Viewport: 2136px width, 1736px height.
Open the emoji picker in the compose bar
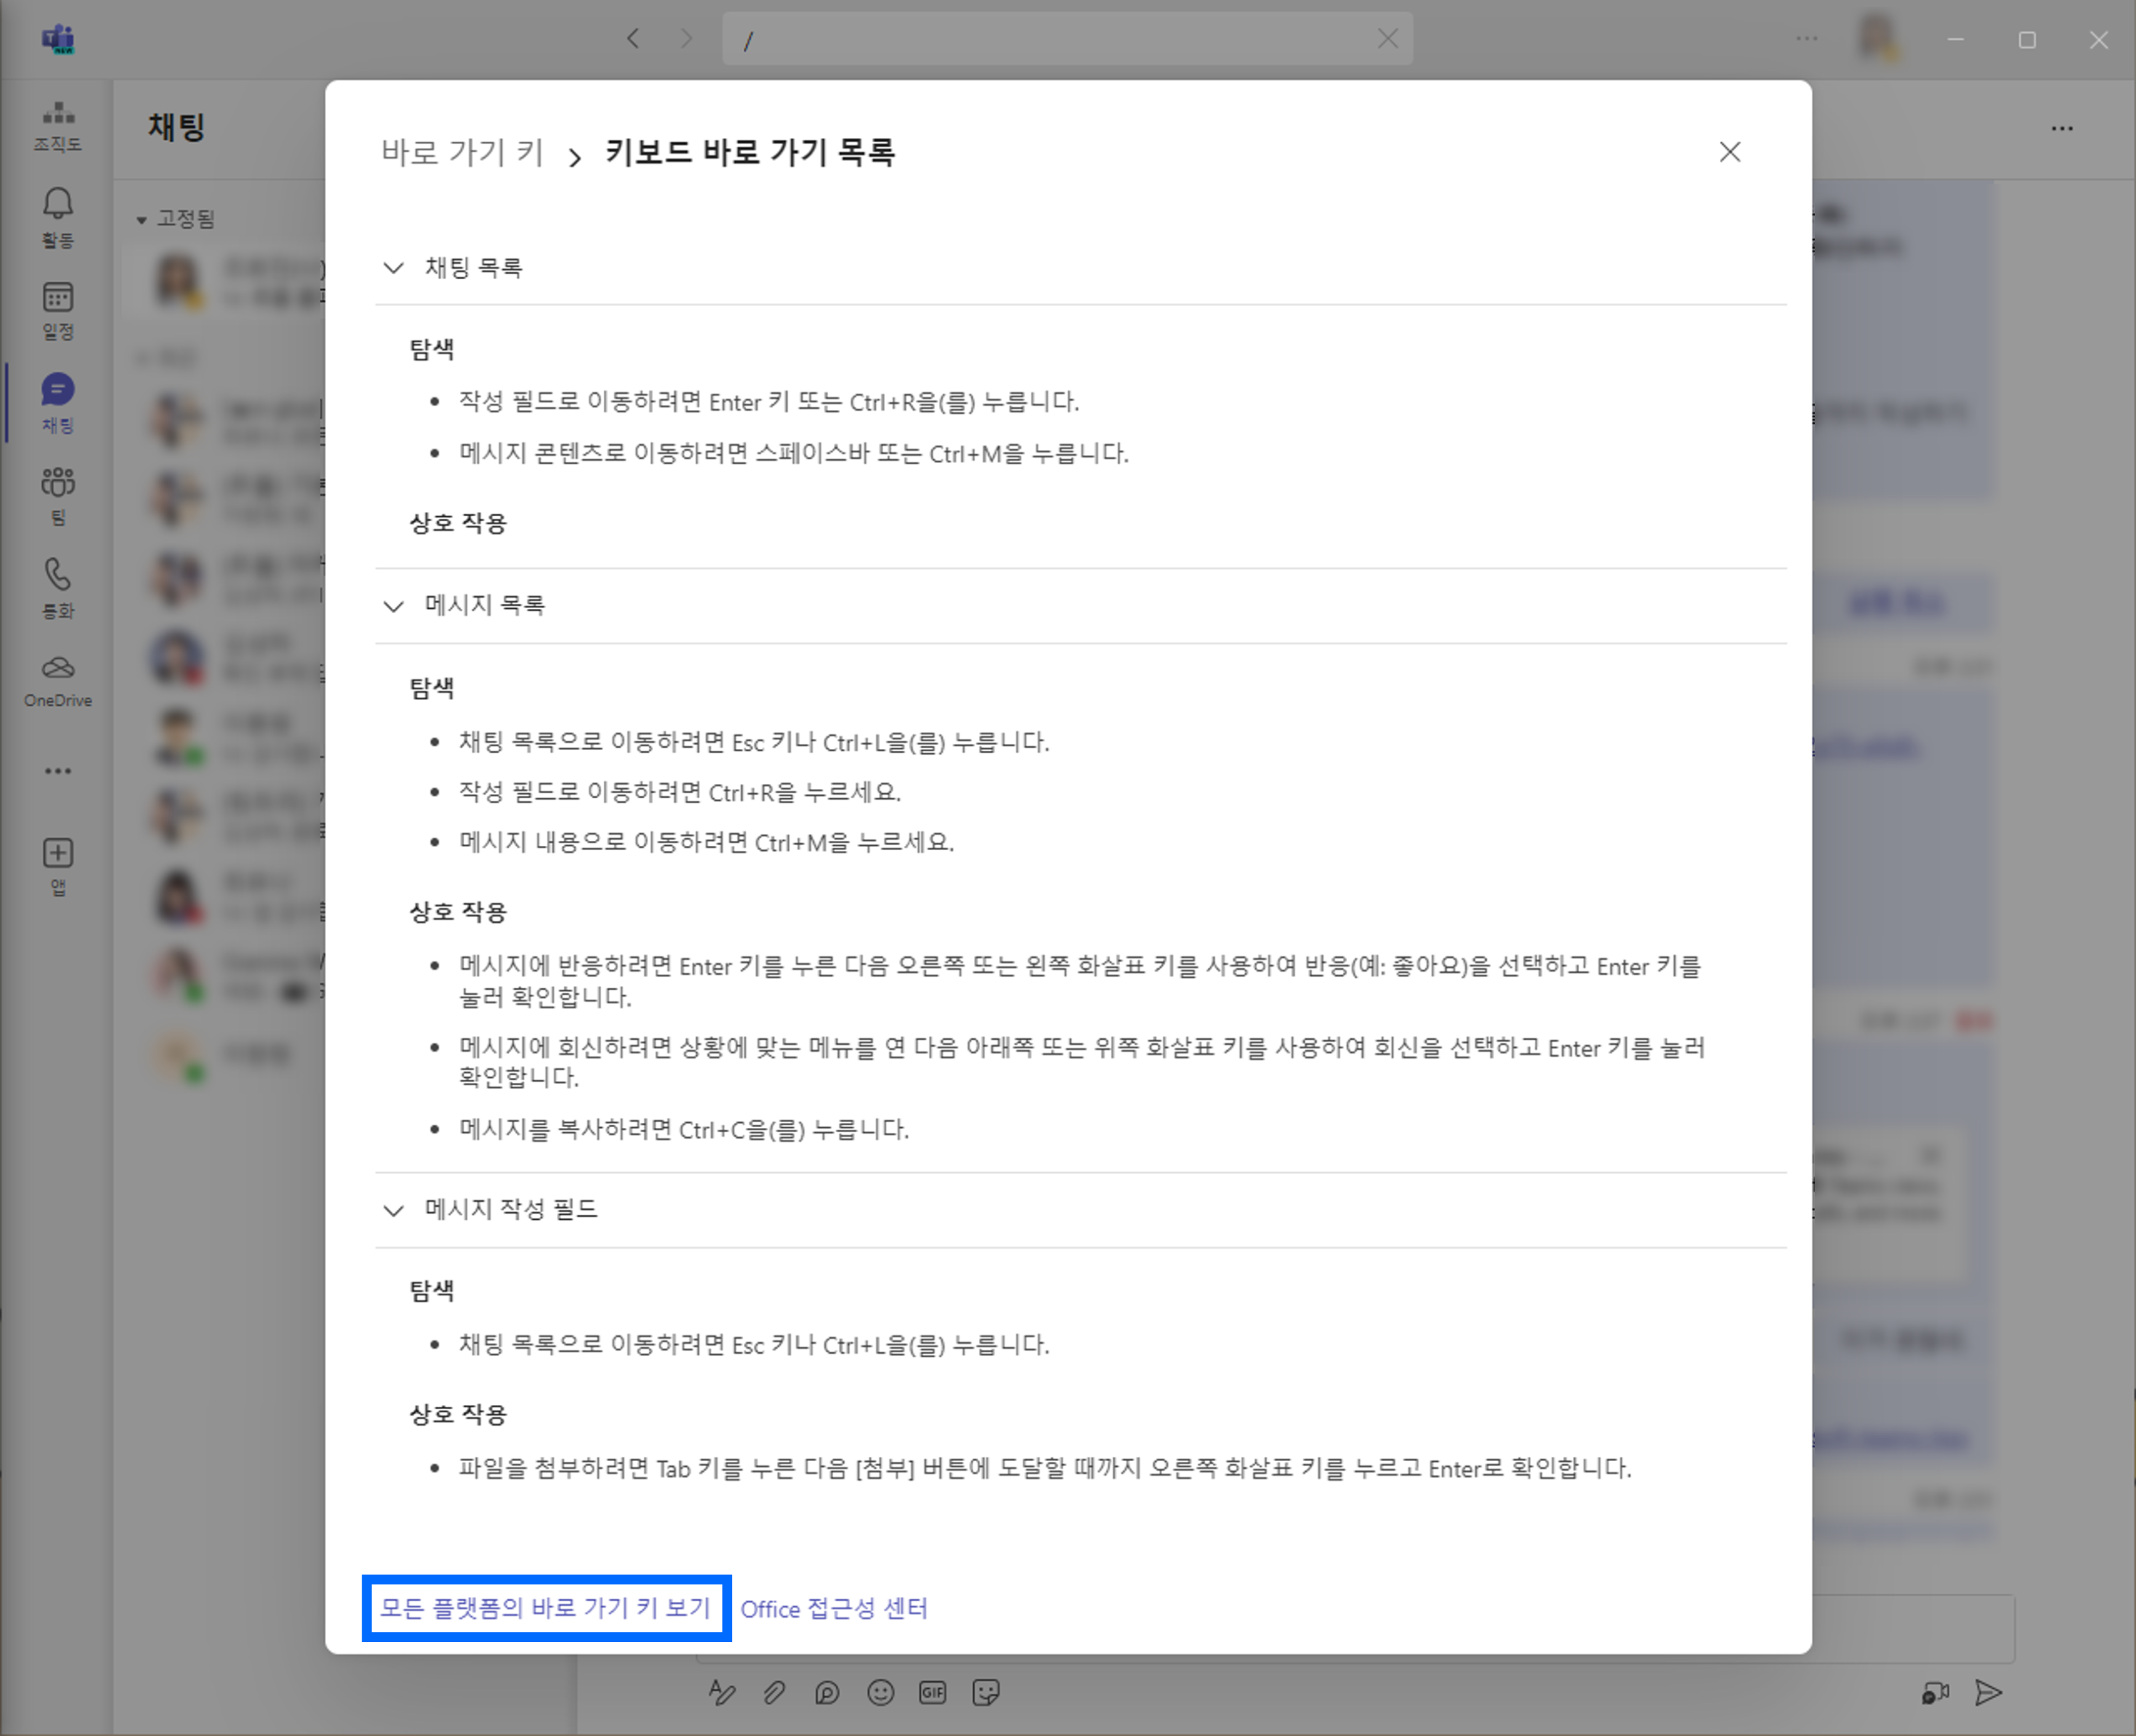tap(880, 1692)
